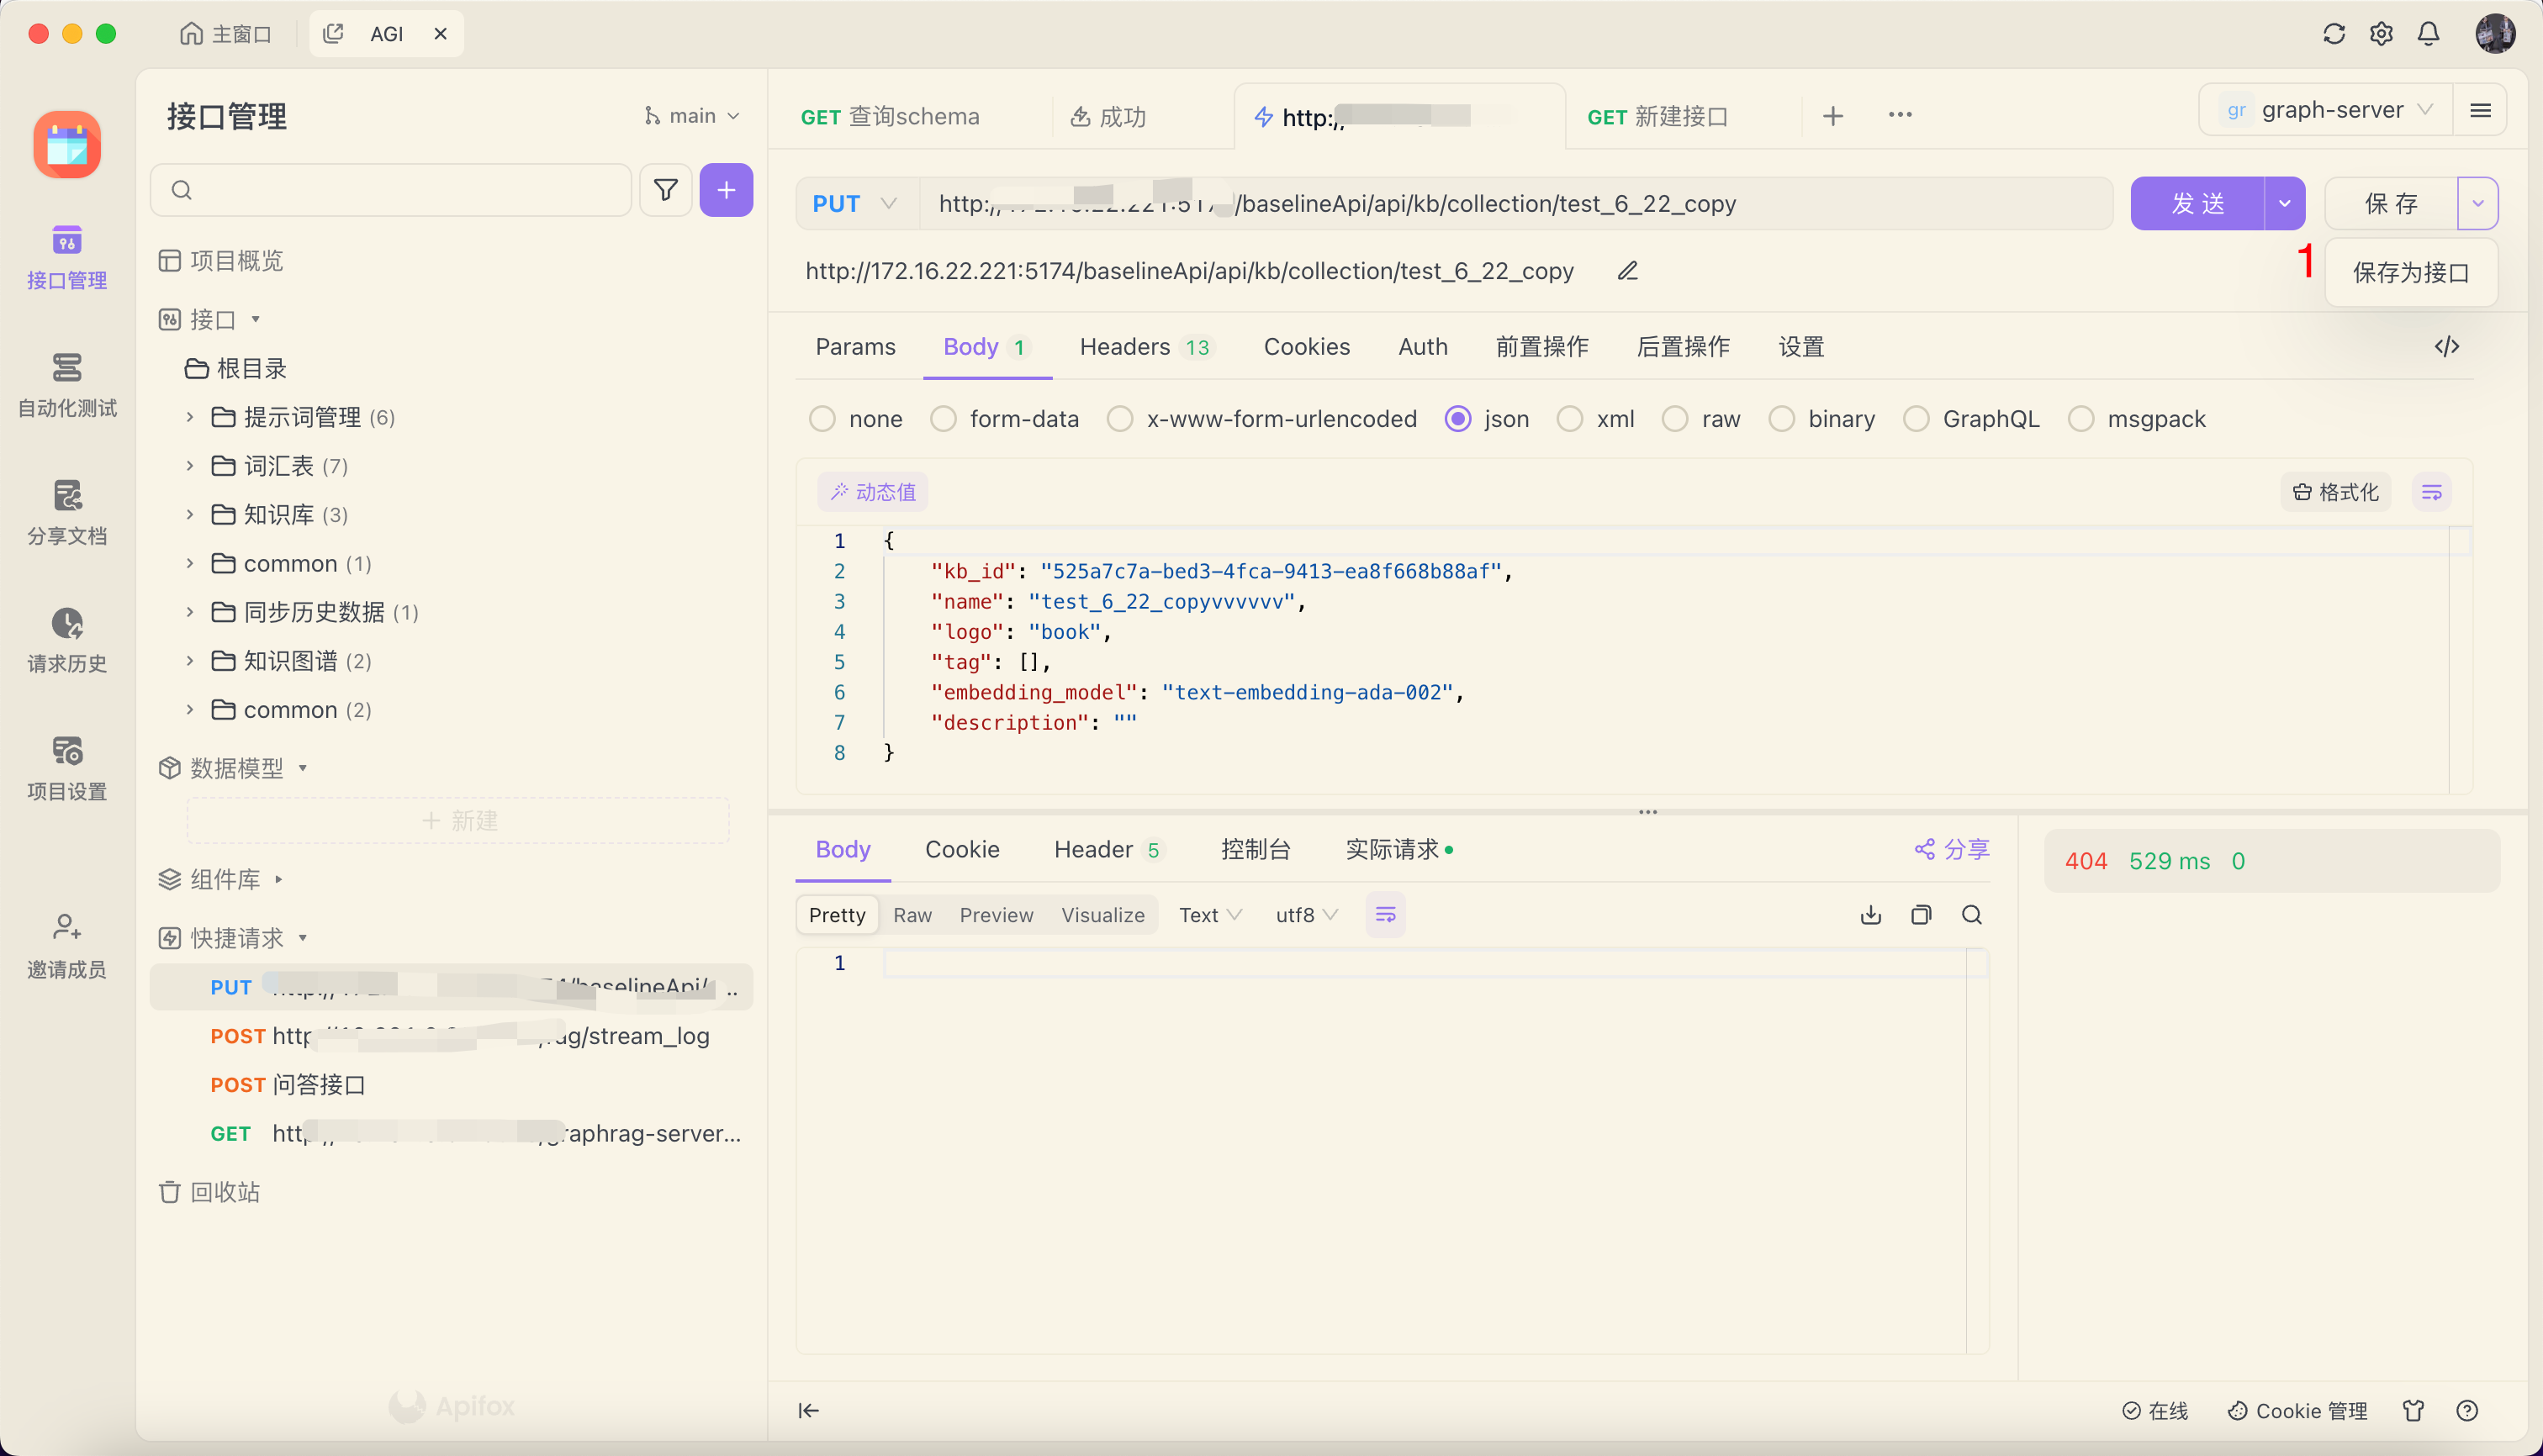This screenshot has width=2543, height=1456.
Task: Open the 接口管理 sidebar section
Action: click(67, 257)
